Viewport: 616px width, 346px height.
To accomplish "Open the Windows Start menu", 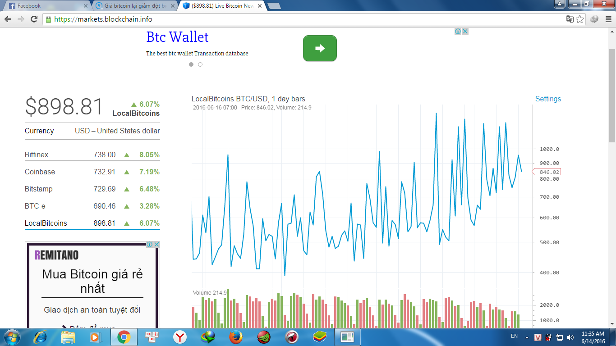I will point(11,337).
